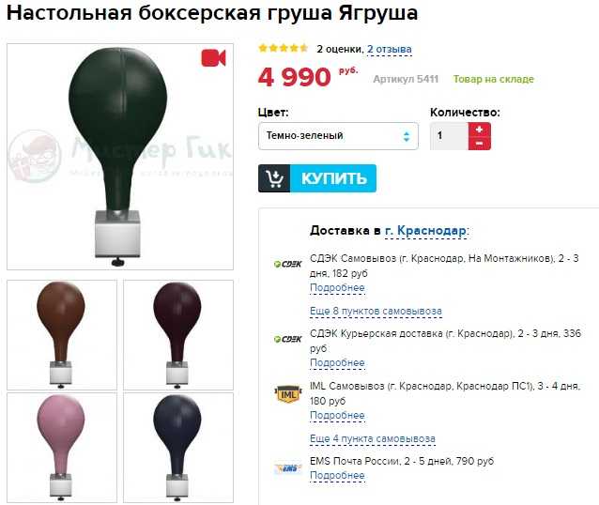Screen dimensions: 599x505
Task: Expand Еще 8 пунктов самовывоза
Action: 376,312
